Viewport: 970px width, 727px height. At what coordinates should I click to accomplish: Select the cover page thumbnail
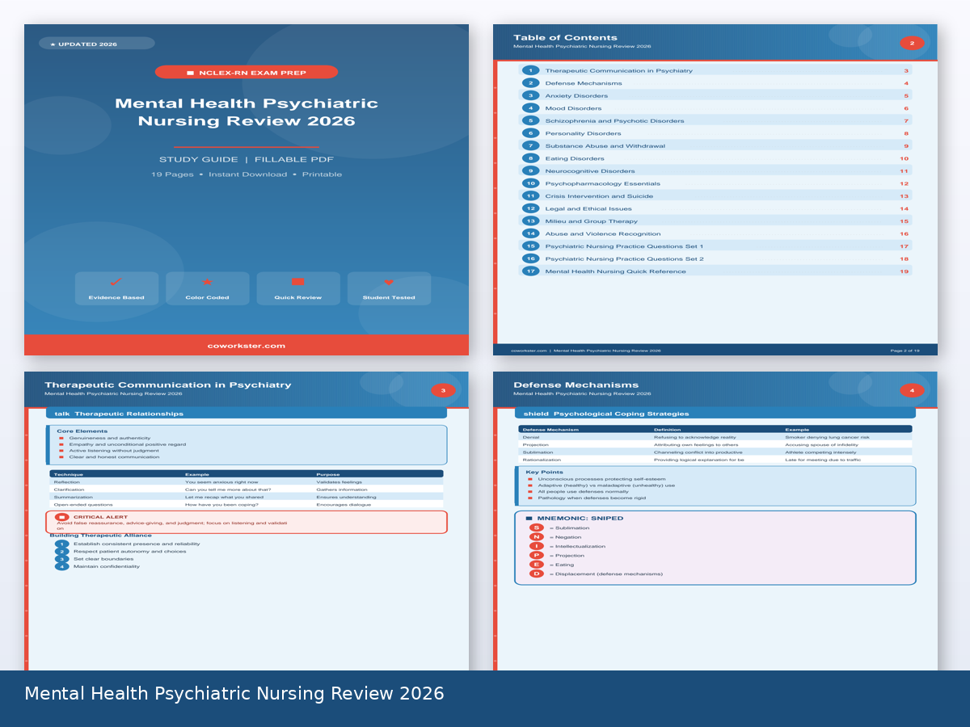point(247,189)
